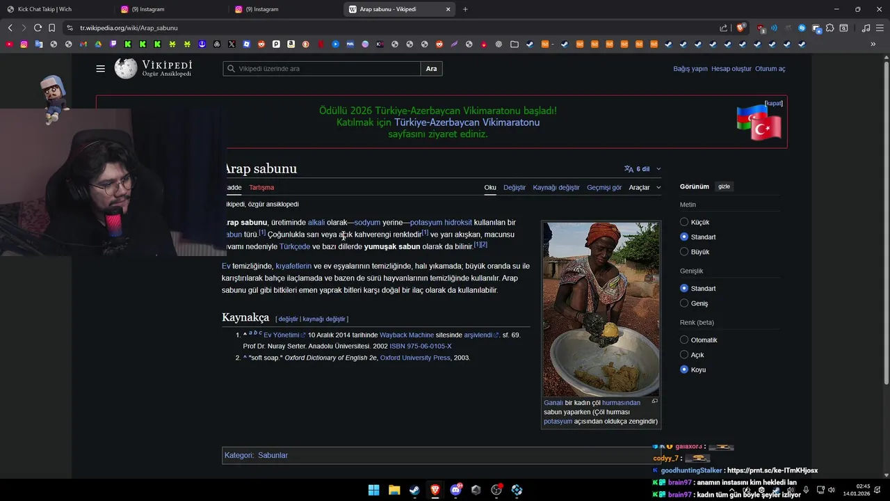
Task: Switch to Arap sabunu - Vikipedi tab
Action: tap(400, 9)
